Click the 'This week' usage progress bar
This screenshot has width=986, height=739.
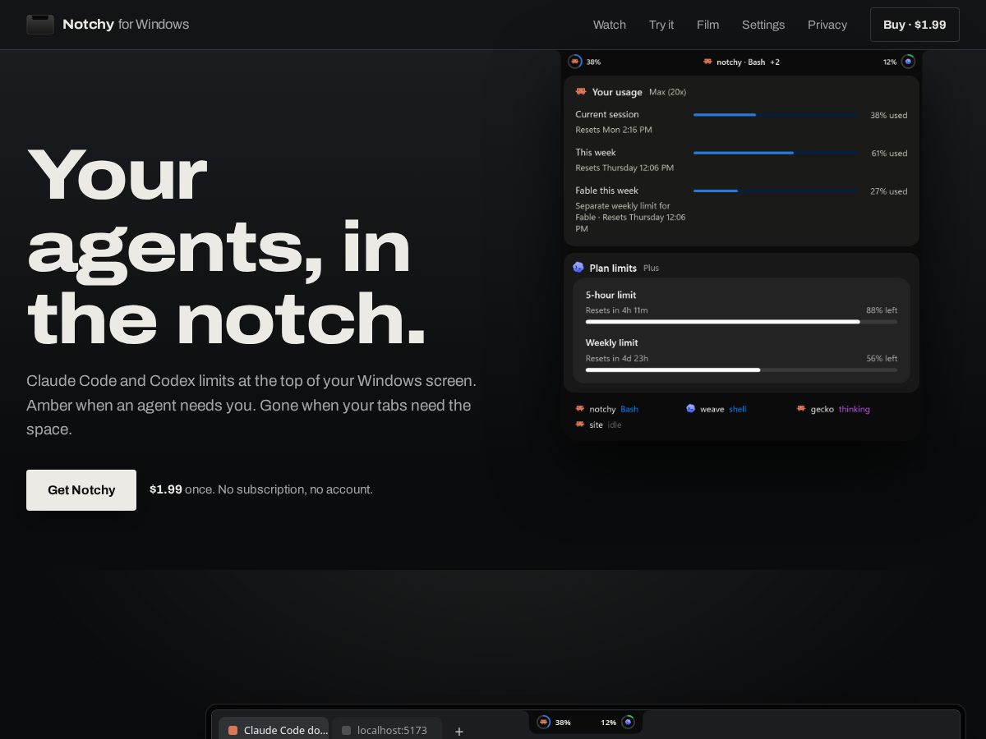(775, 153)
